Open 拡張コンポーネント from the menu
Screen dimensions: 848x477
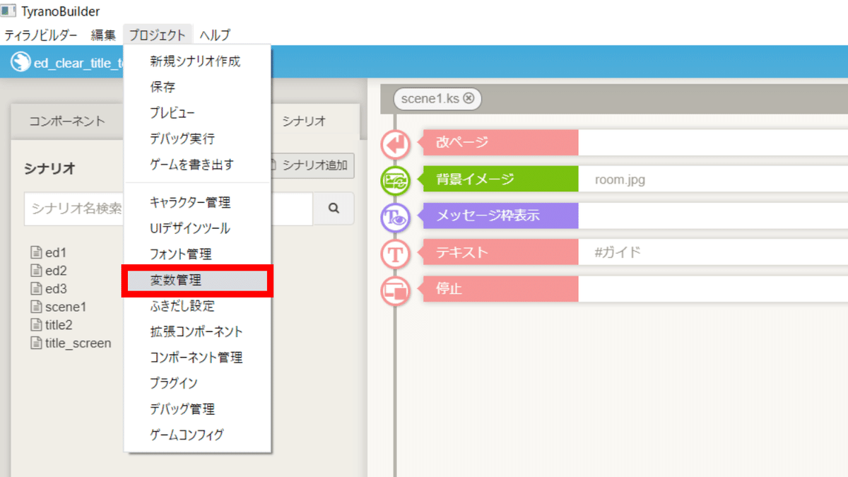[x=196, y=331]
